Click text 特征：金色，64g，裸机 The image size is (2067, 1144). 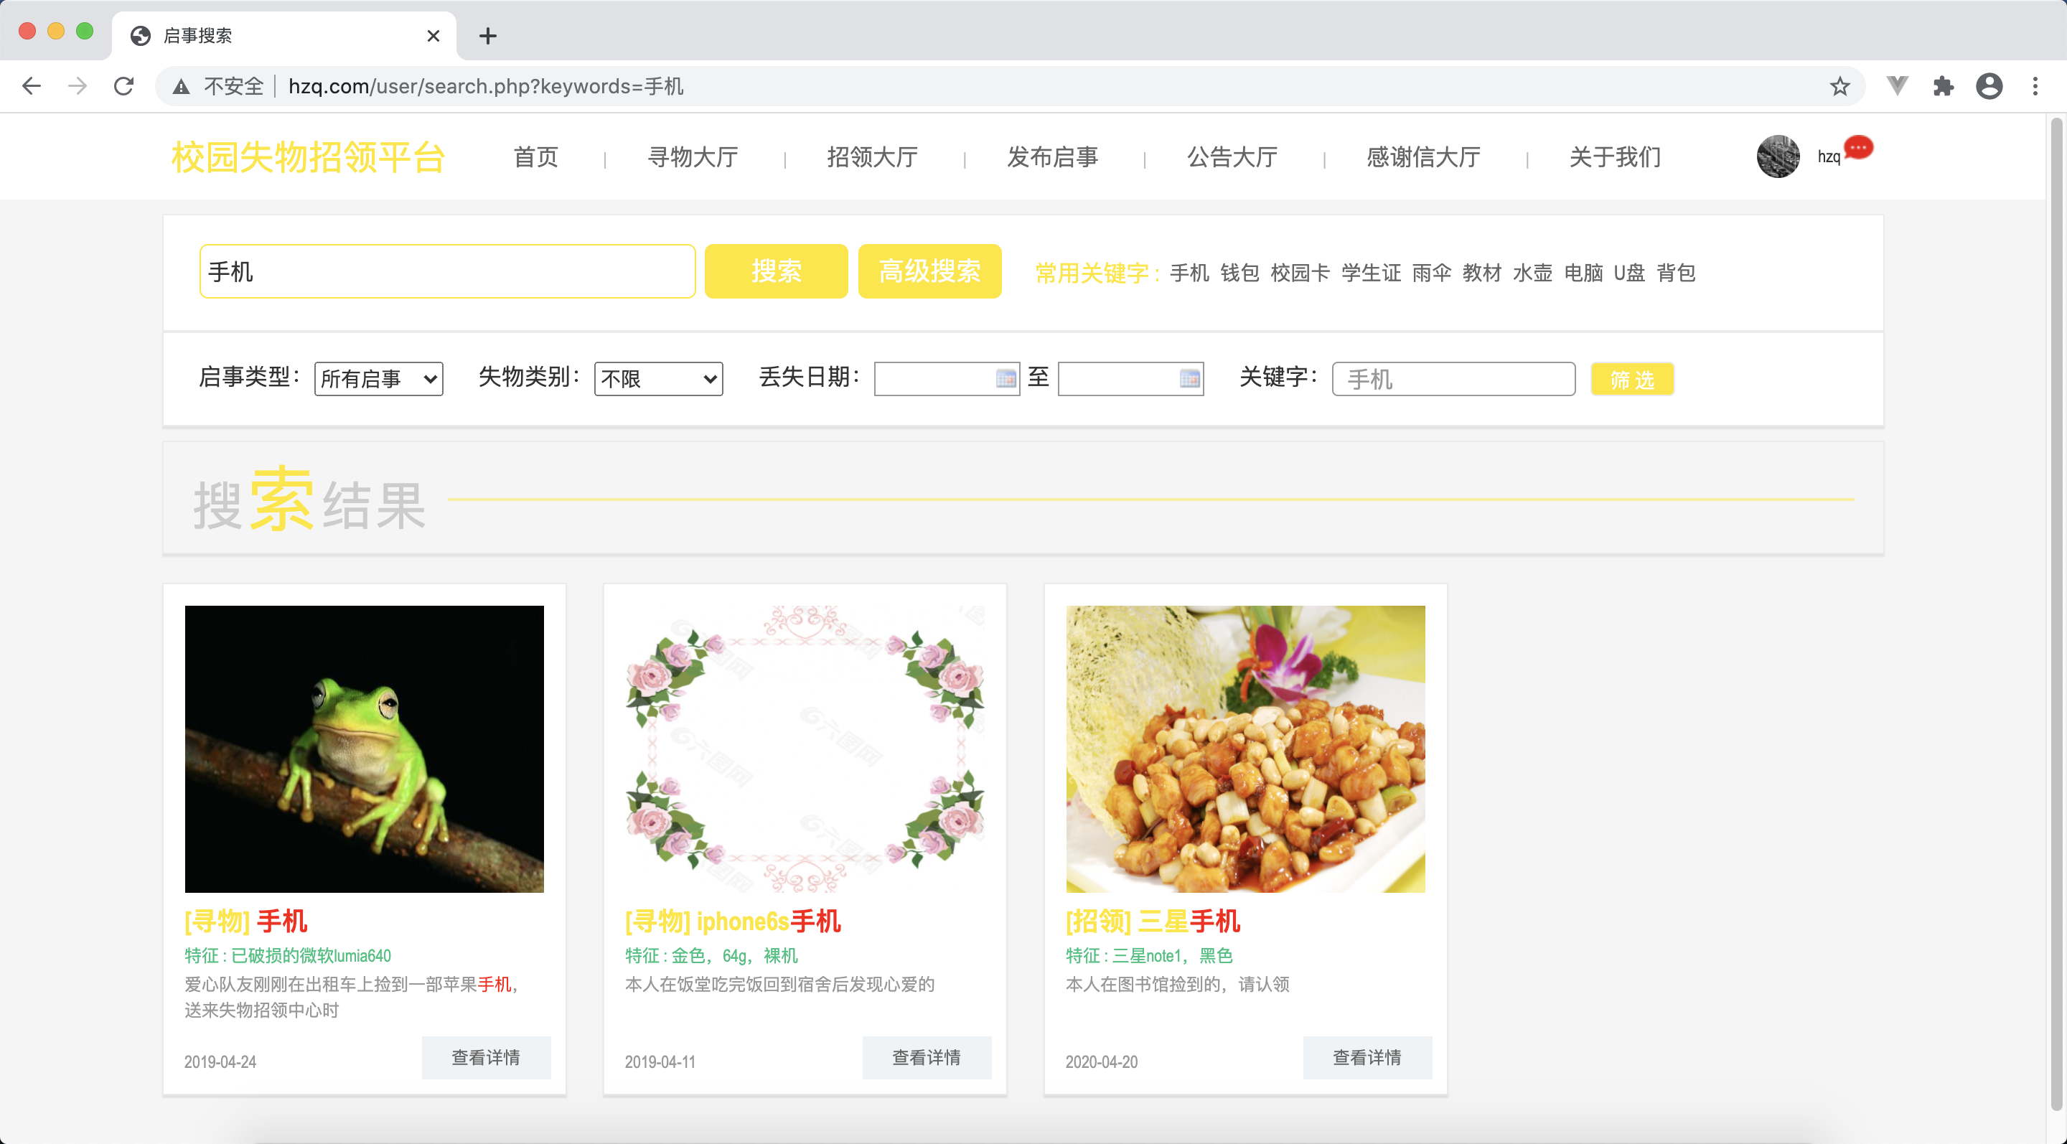coord(712,955)
